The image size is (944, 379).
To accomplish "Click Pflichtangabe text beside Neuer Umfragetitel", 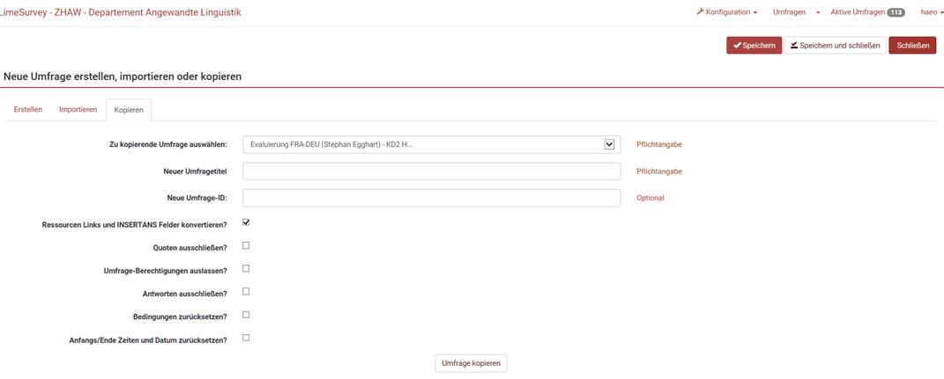I will coord(659,171).
